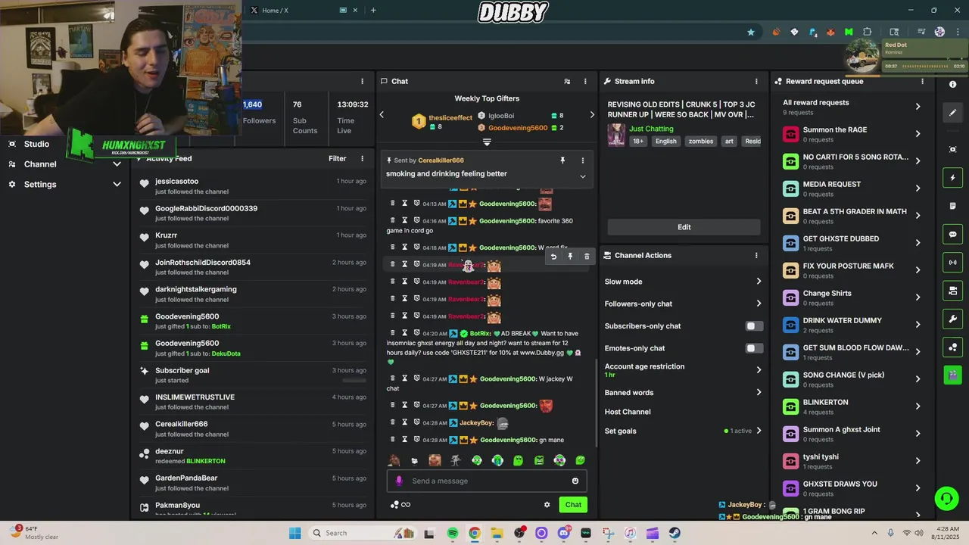Open chat settings gear icon
Screen dimensions: 969x545
tap(547, 505)
